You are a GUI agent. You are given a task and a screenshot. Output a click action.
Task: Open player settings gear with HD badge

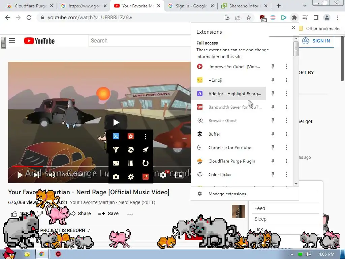pyautogui.click(x=164, y=175)
